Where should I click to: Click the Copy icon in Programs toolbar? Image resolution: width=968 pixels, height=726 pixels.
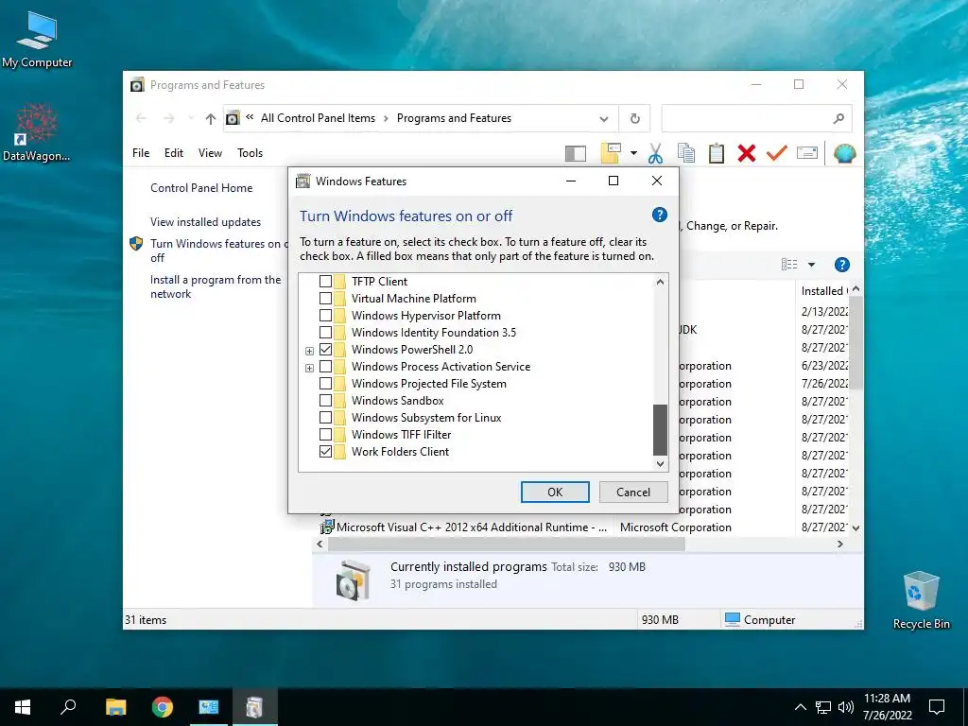686,153
